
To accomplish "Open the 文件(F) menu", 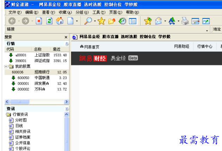I will (15, 12).
